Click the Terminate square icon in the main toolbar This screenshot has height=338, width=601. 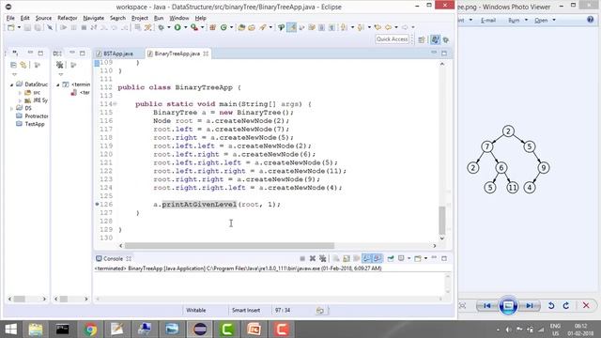(84, 27)
